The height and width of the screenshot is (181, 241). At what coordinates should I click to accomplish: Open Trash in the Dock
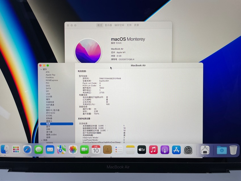[233, 150]
